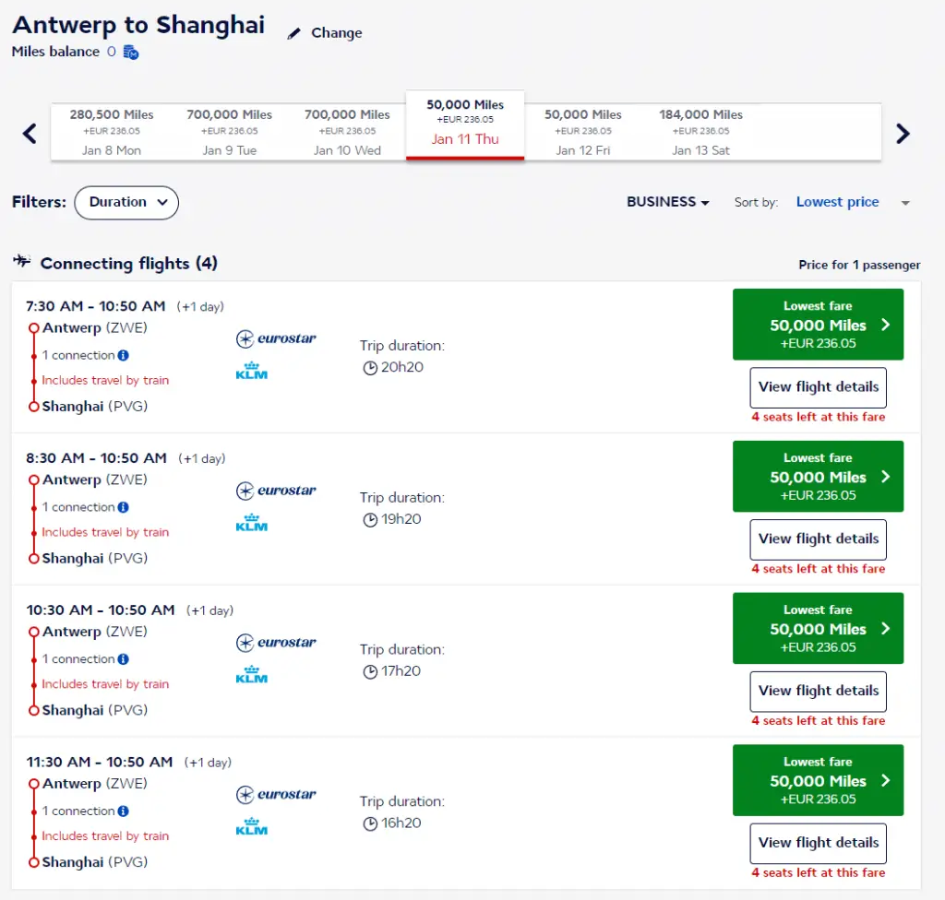Go to next dates with right arrow
The width and height of the screenshot is (945, 900).
coord(903,134)
